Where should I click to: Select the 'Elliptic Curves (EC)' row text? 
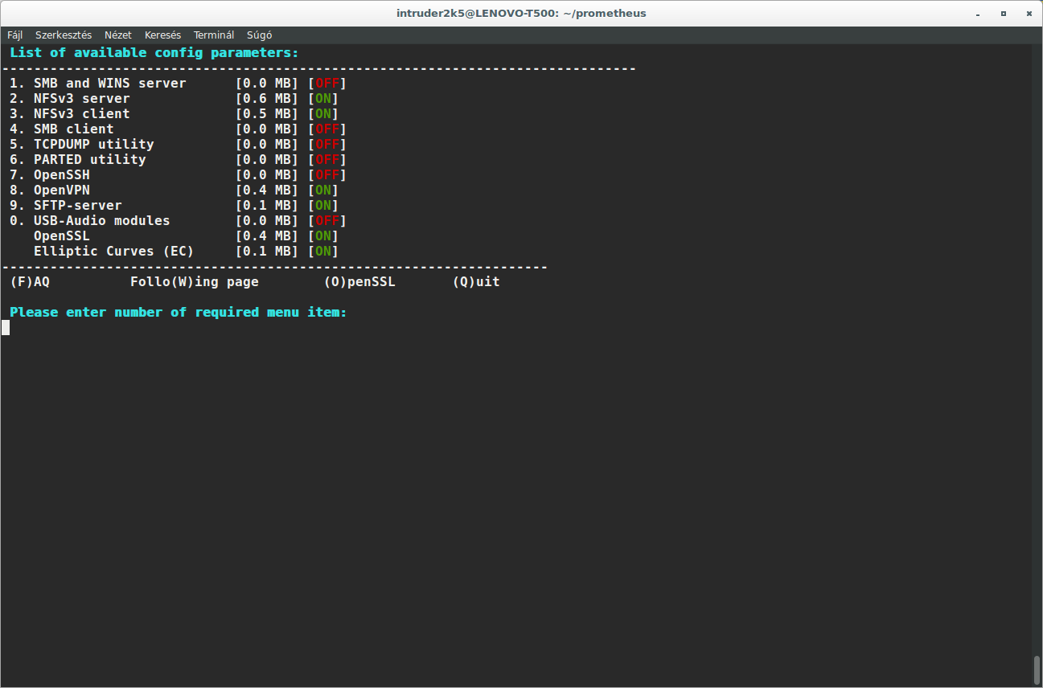[x=113, y=252]
